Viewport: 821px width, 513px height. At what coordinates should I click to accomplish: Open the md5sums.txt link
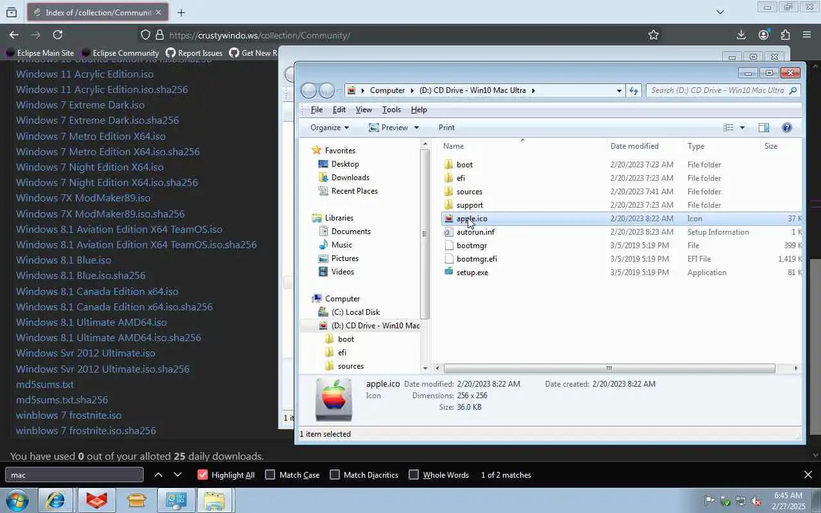pyautogui.click(x=45, y=384)
